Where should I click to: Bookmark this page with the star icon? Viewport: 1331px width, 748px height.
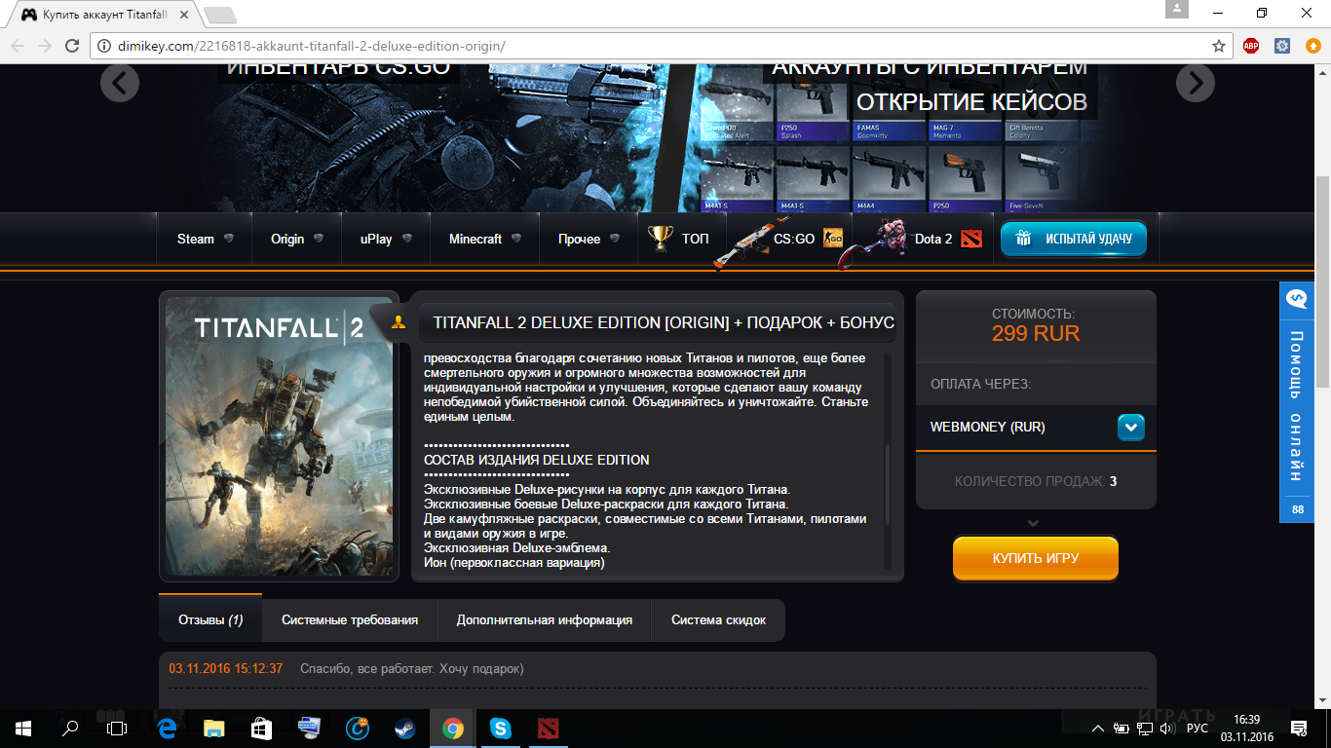pyautogui.click(x=1218, y=46)
